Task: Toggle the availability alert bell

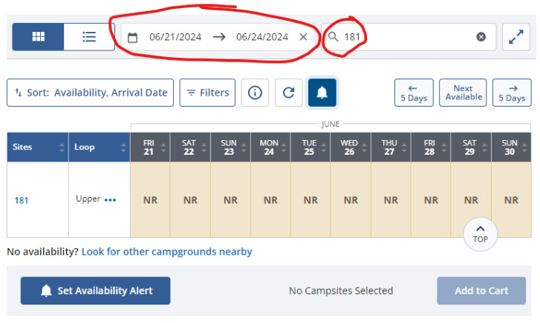Action: (322, 93)
